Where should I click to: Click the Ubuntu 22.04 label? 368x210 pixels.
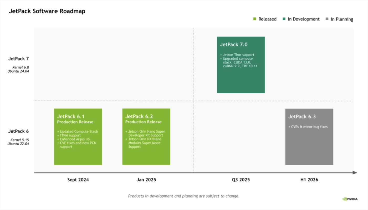point(18,144)
